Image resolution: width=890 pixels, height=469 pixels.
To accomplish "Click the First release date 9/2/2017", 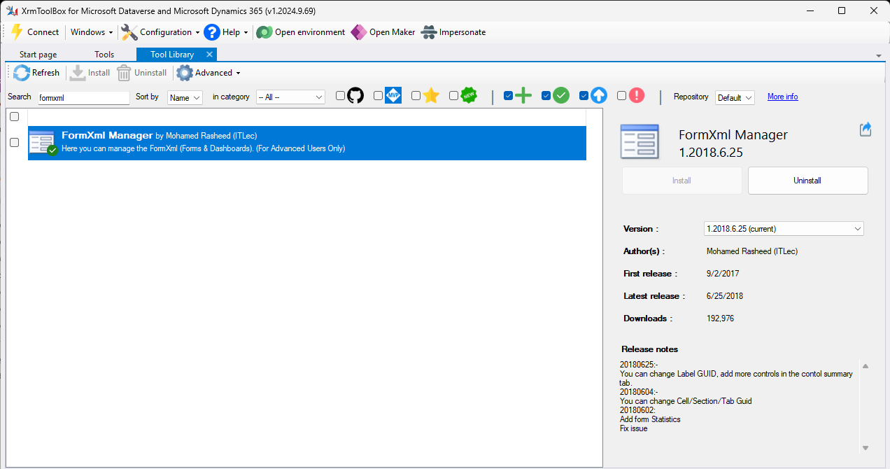I will click(x=723, y=274).
